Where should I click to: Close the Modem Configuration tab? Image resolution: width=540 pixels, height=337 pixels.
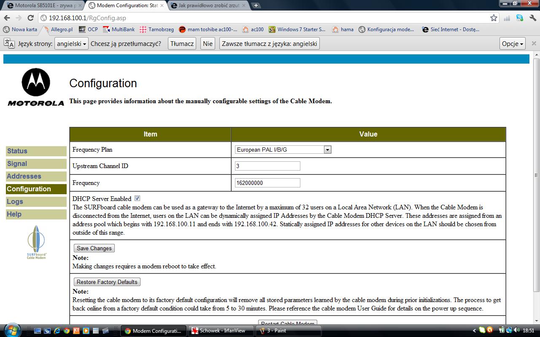coord(162,6)
